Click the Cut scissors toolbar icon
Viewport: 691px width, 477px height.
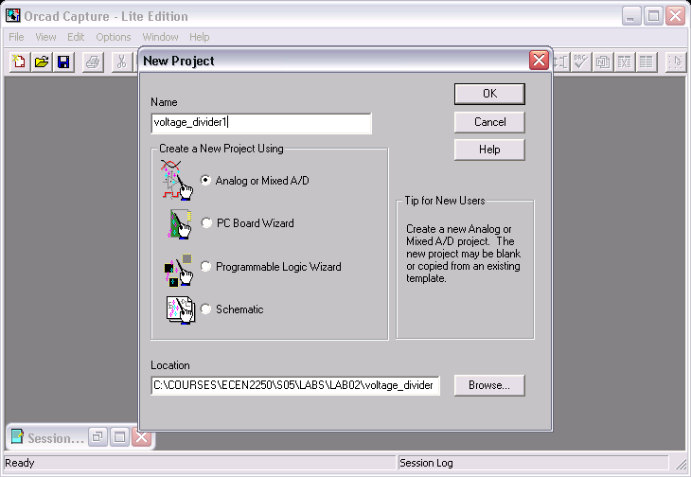click(x=121, y=62)
